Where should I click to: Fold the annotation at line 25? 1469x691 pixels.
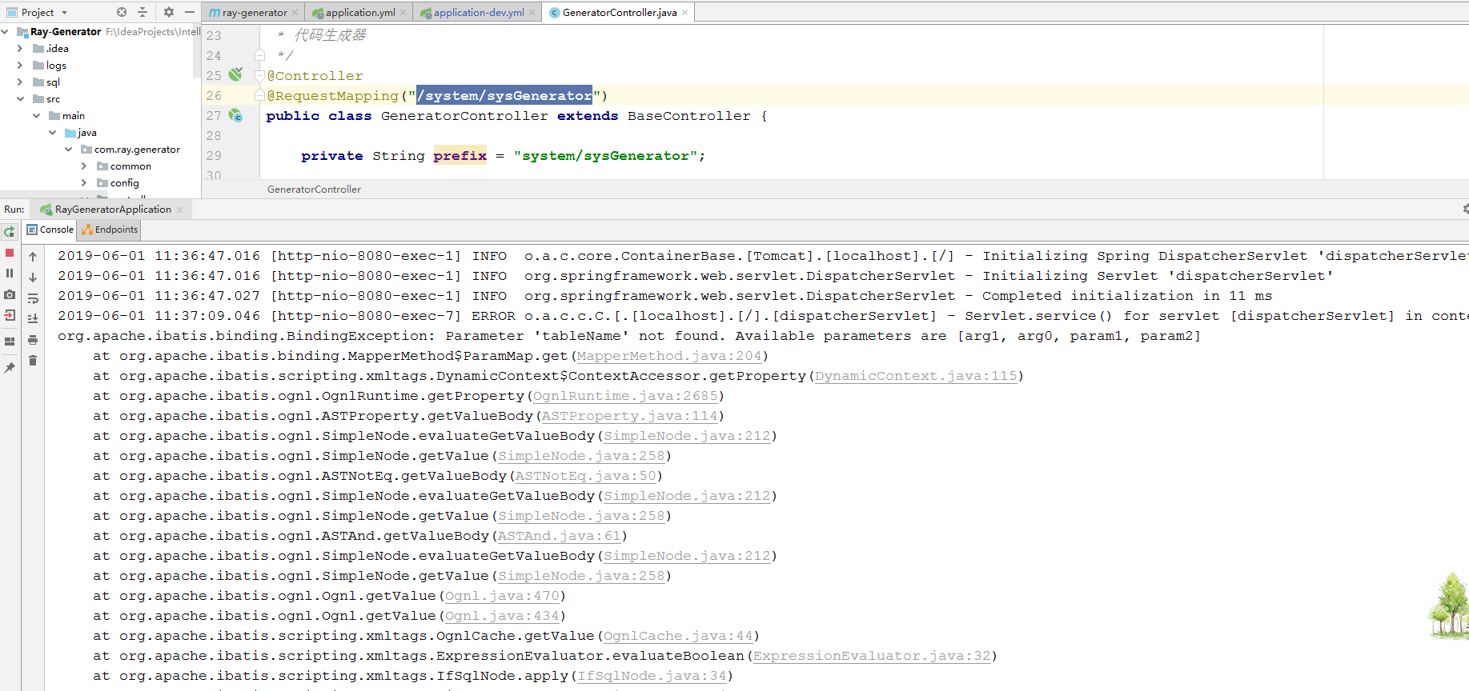point(259,75)
